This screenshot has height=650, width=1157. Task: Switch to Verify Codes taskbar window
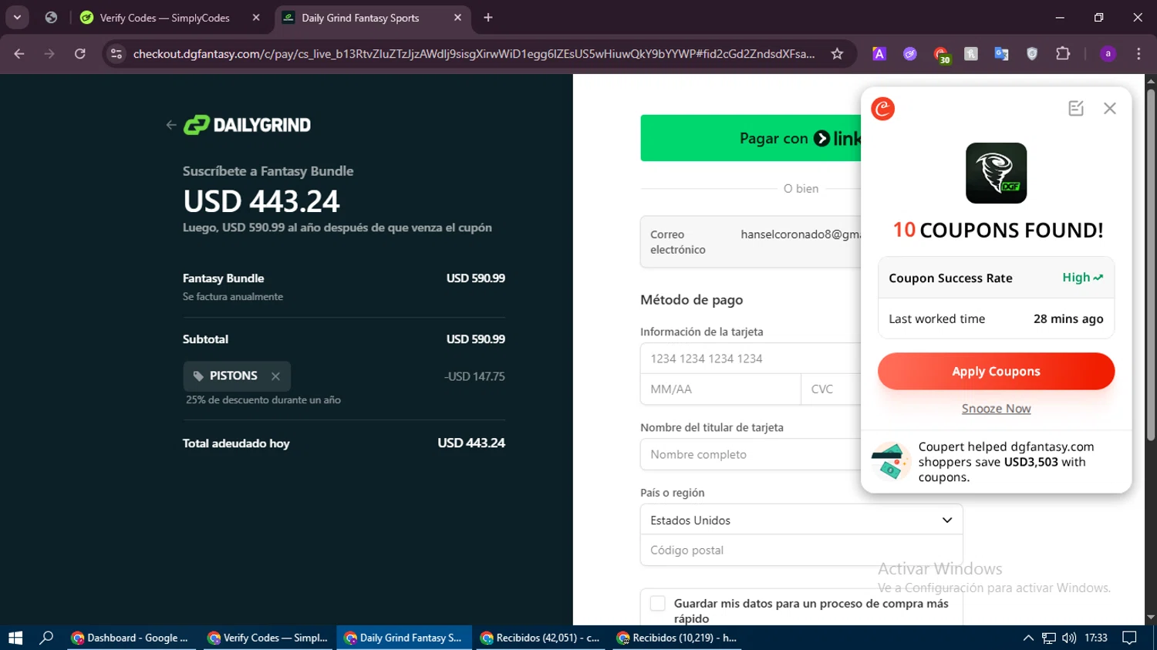pyautogui.click(x=268, y=638)
